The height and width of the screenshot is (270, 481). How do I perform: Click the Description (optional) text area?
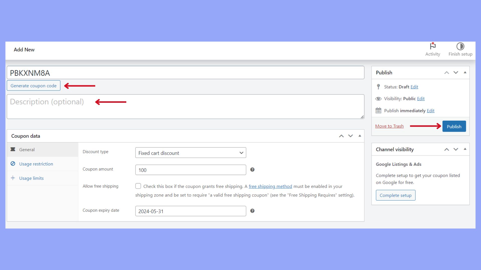pos(185,107)
